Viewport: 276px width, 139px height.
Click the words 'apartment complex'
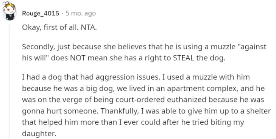[x=203, y=89]
